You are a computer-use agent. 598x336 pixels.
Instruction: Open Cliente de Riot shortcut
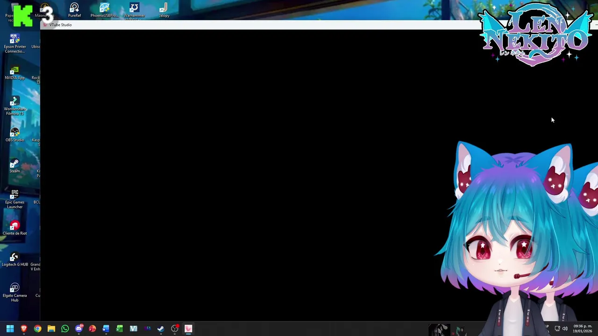pyautogui.click(x=15, y=228)
